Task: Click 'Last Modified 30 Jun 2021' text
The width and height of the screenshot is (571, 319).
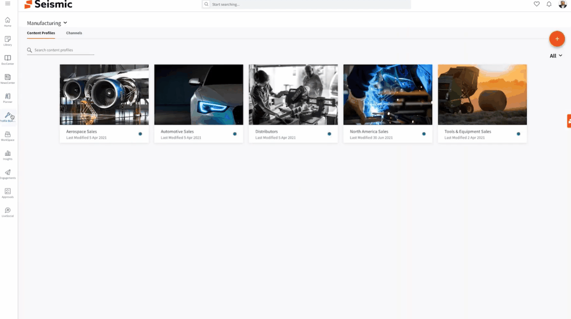Action: pyautogui.click(x=371, y=137)
